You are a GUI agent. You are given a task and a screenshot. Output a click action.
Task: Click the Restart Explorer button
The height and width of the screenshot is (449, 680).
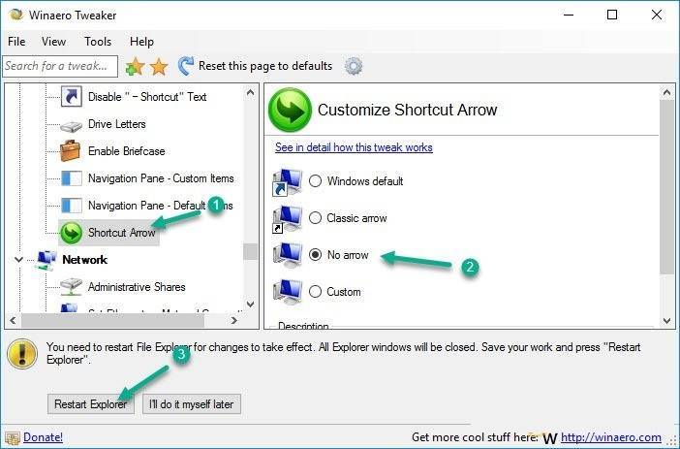click(x=91, y=404)
